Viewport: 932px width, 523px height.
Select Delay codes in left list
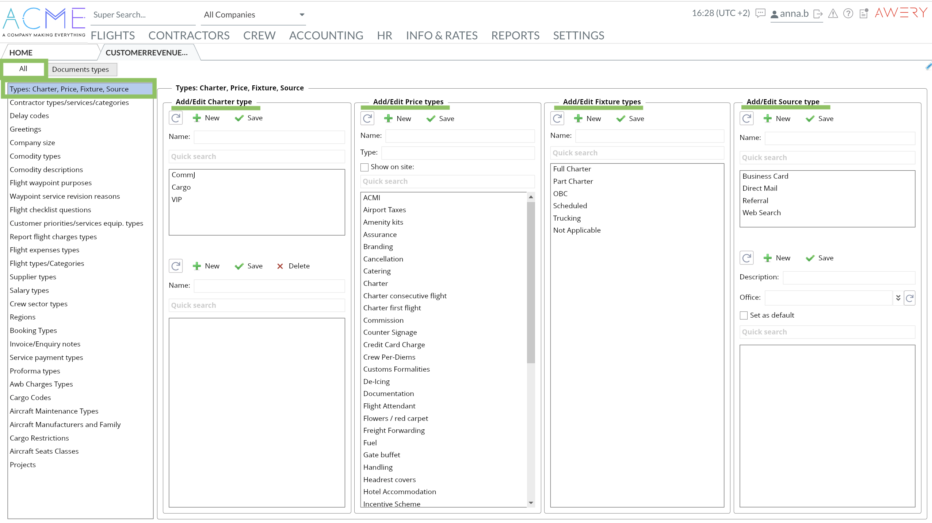point(29,116)
